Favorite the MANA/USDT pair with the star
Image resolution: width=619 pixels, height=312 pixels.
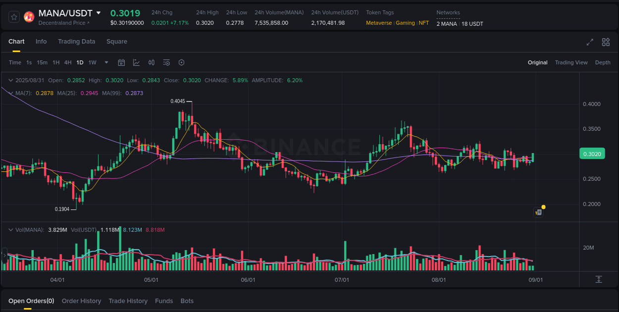[14, 16]
